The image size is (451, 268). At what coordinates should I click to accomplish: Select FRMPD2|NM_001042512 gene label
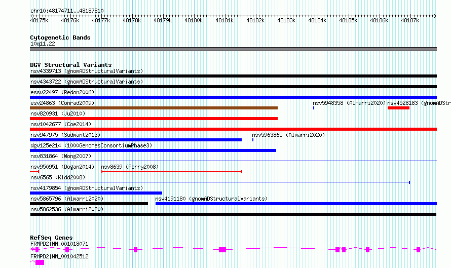pyautogui.click(x=59, y=257)
